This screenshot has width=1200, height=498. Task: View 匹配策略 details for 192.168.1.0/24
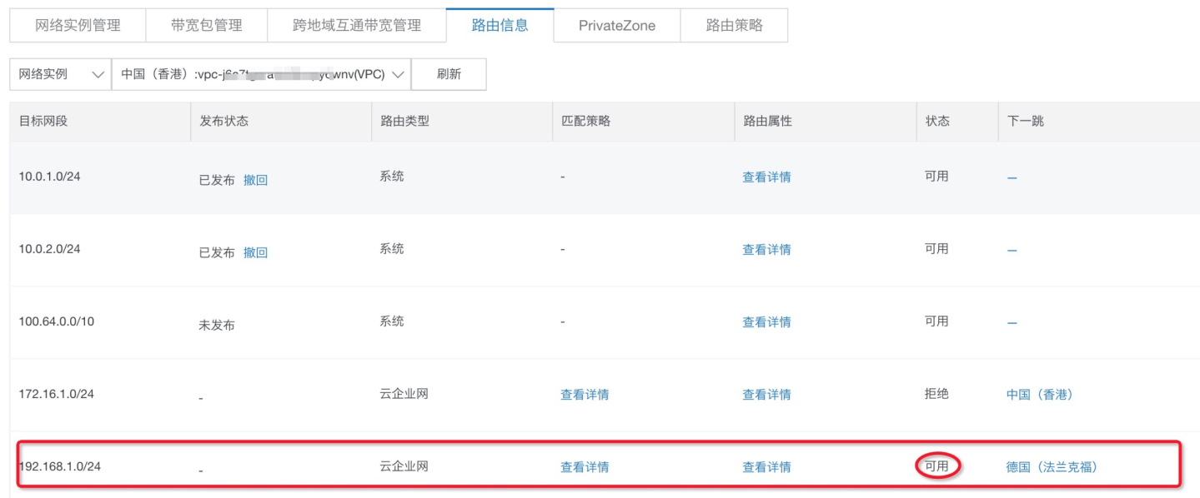click(585, 467)
